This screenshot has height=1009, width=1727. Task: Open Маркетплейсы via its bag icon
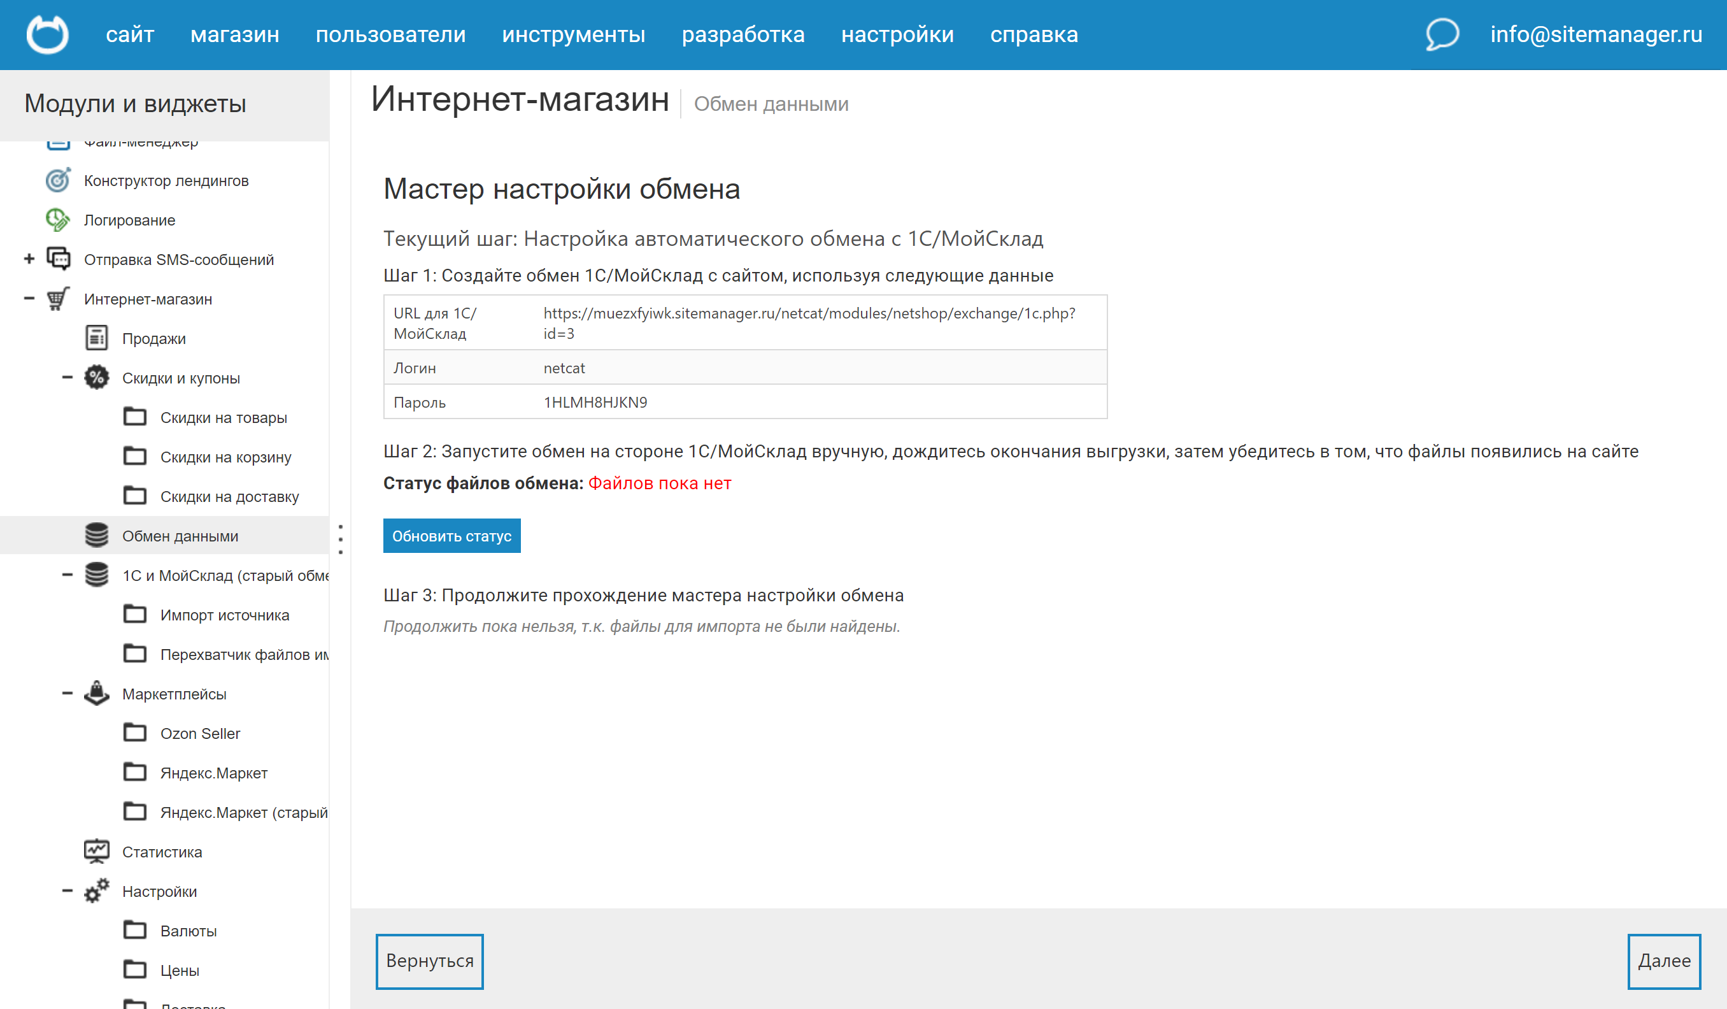click(96, 694)
